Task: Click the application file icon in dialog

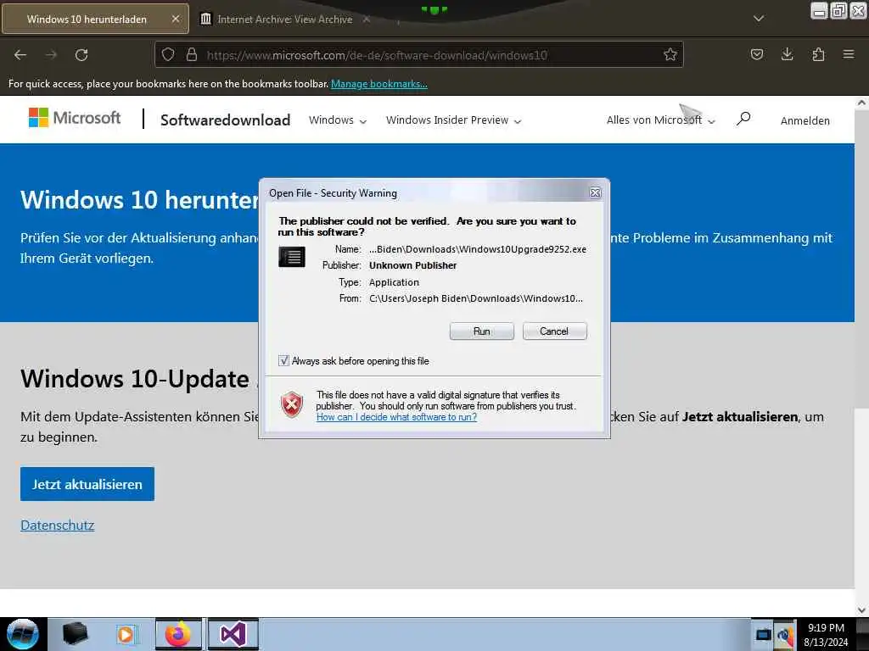Action: point(292,257)
